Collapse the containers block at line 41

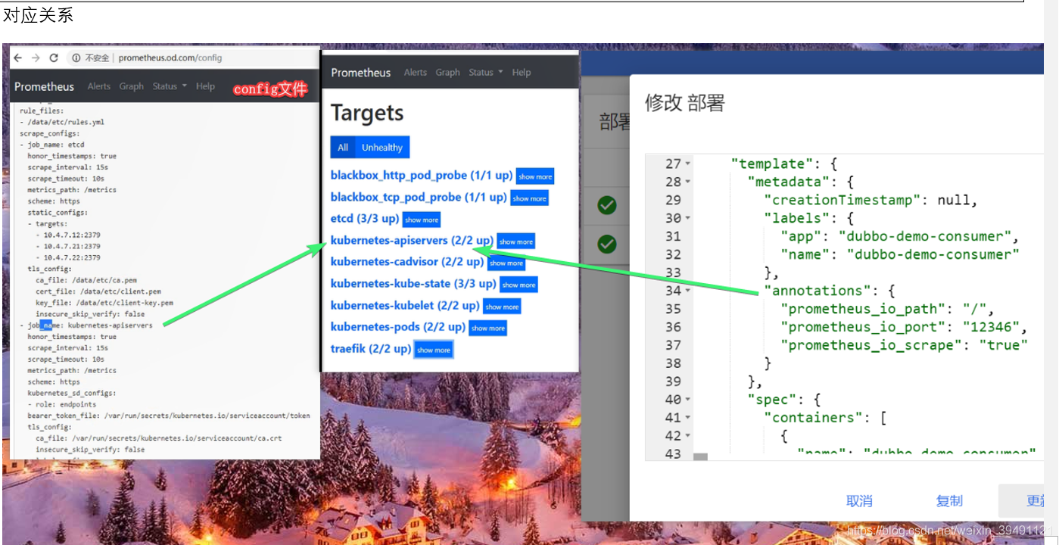click(x=687, y=419)
